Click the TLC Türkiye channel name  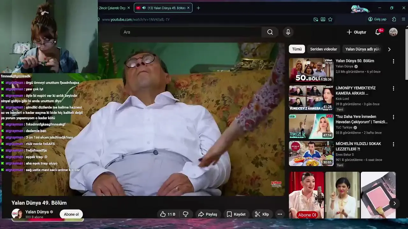(344, 128)
